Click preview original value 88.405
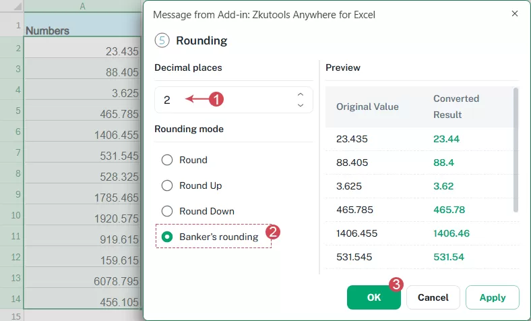Image resolution: width=531 pixels, height=321 pixels. coord(352,163)
